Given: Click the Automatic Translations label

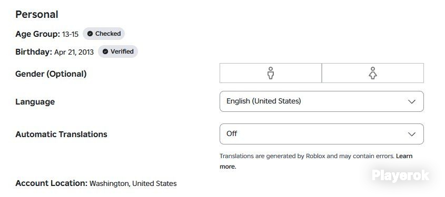Looking at the screenshot, I should 61,134.
